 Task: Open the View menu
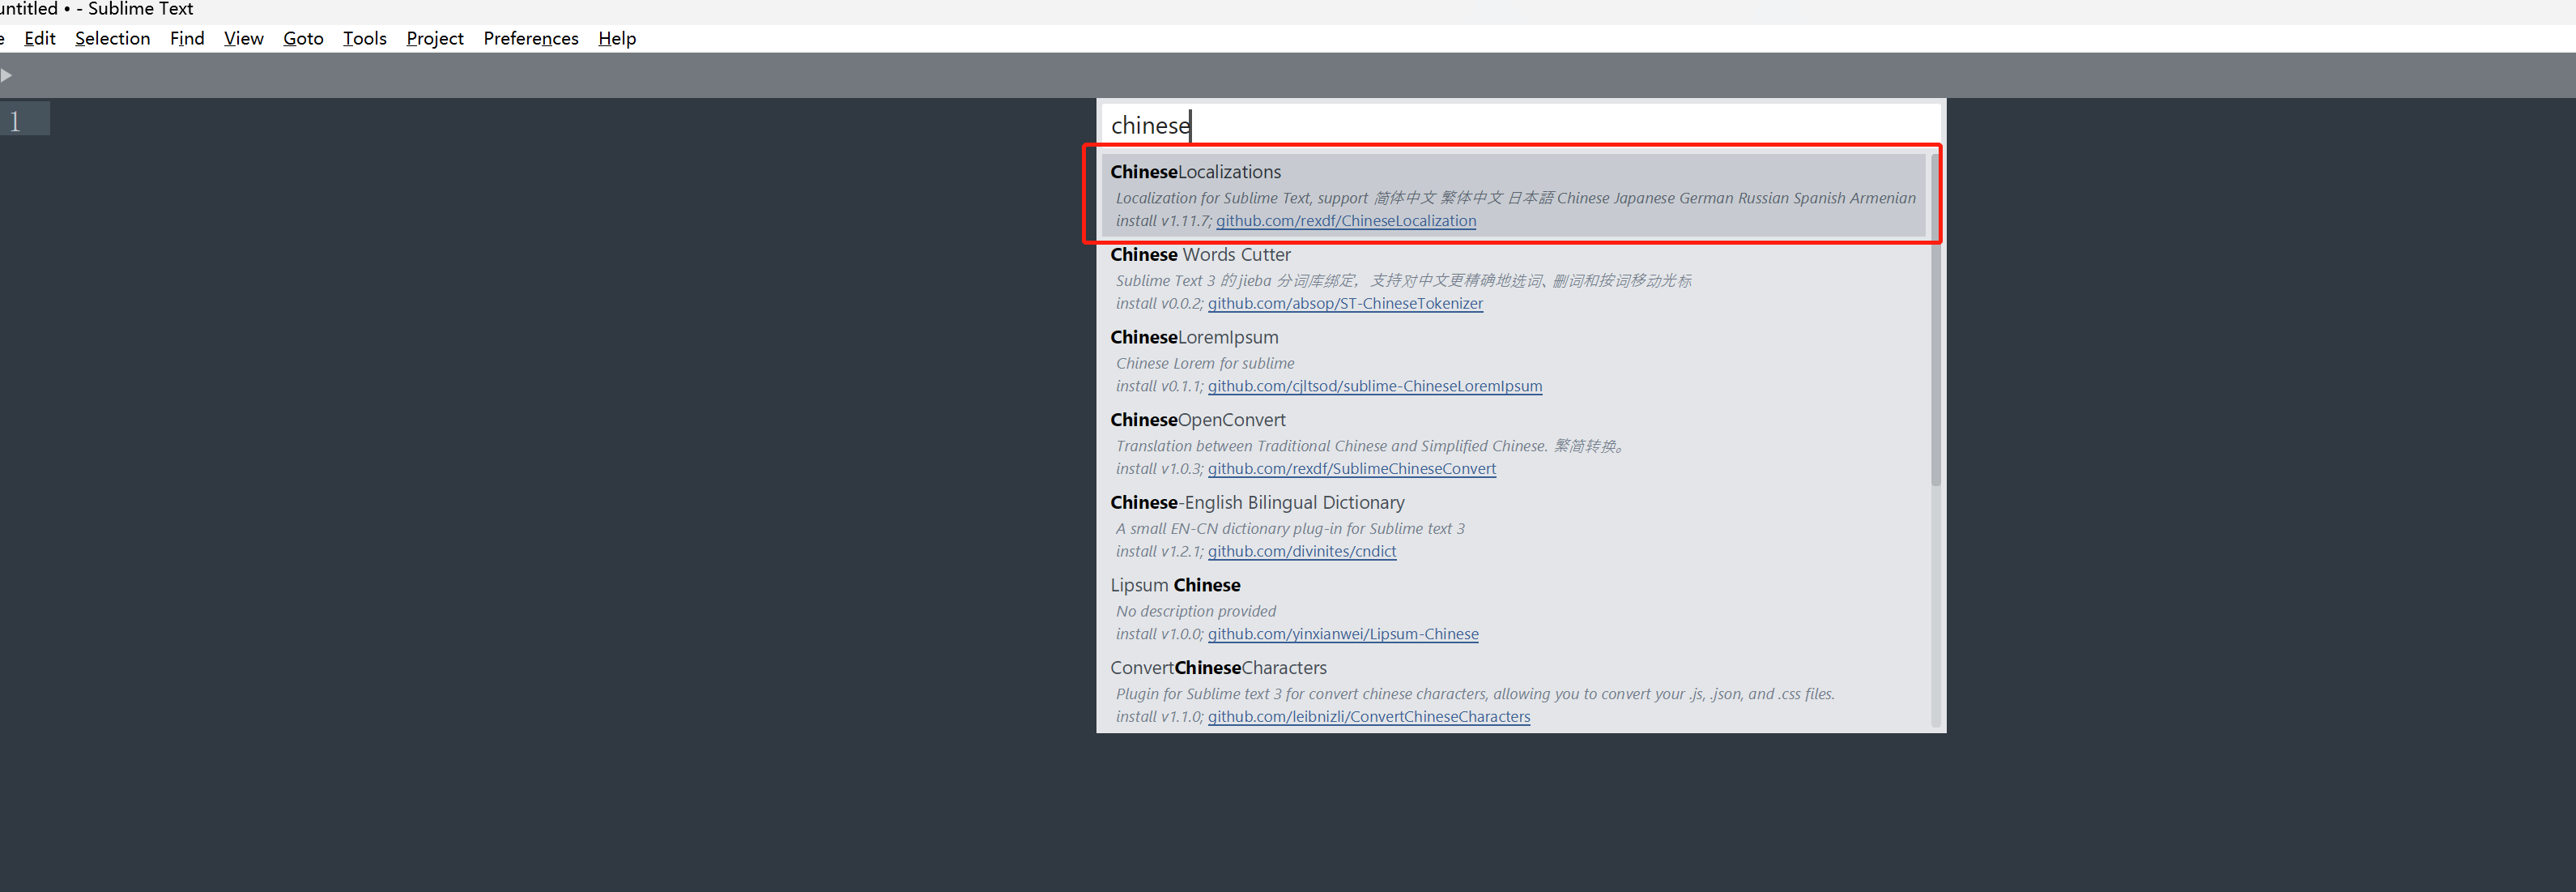pyautogui.click(x=244, y=38)
